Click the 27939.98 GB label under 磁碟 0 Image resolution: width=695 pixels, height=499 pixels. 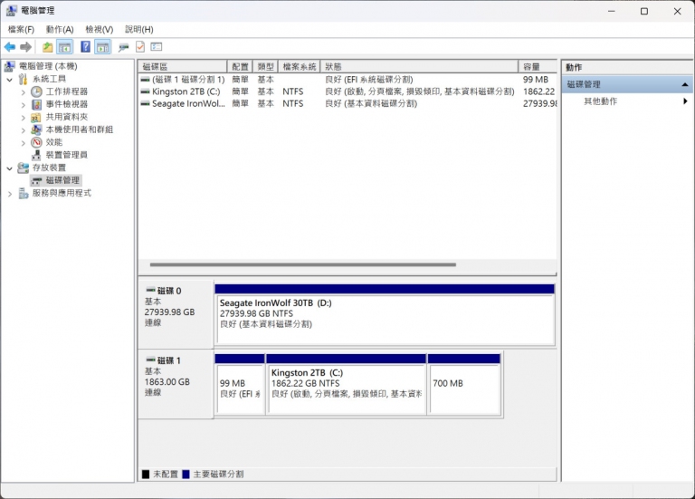click(x=169, y=312)
